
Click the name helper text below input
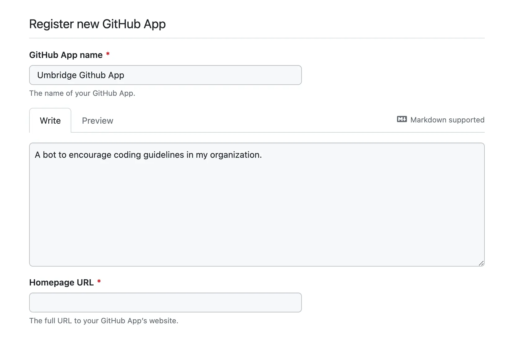click(x=82, y=93)
